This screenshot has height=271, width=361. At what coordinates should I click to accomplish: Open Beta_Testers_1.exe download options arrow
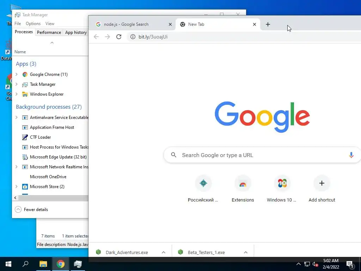(x=246, y=252)
